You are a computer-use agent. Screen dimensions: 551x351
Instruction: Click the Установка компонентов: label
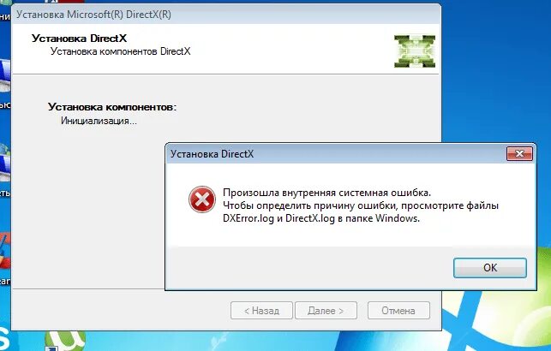[112, 107]
